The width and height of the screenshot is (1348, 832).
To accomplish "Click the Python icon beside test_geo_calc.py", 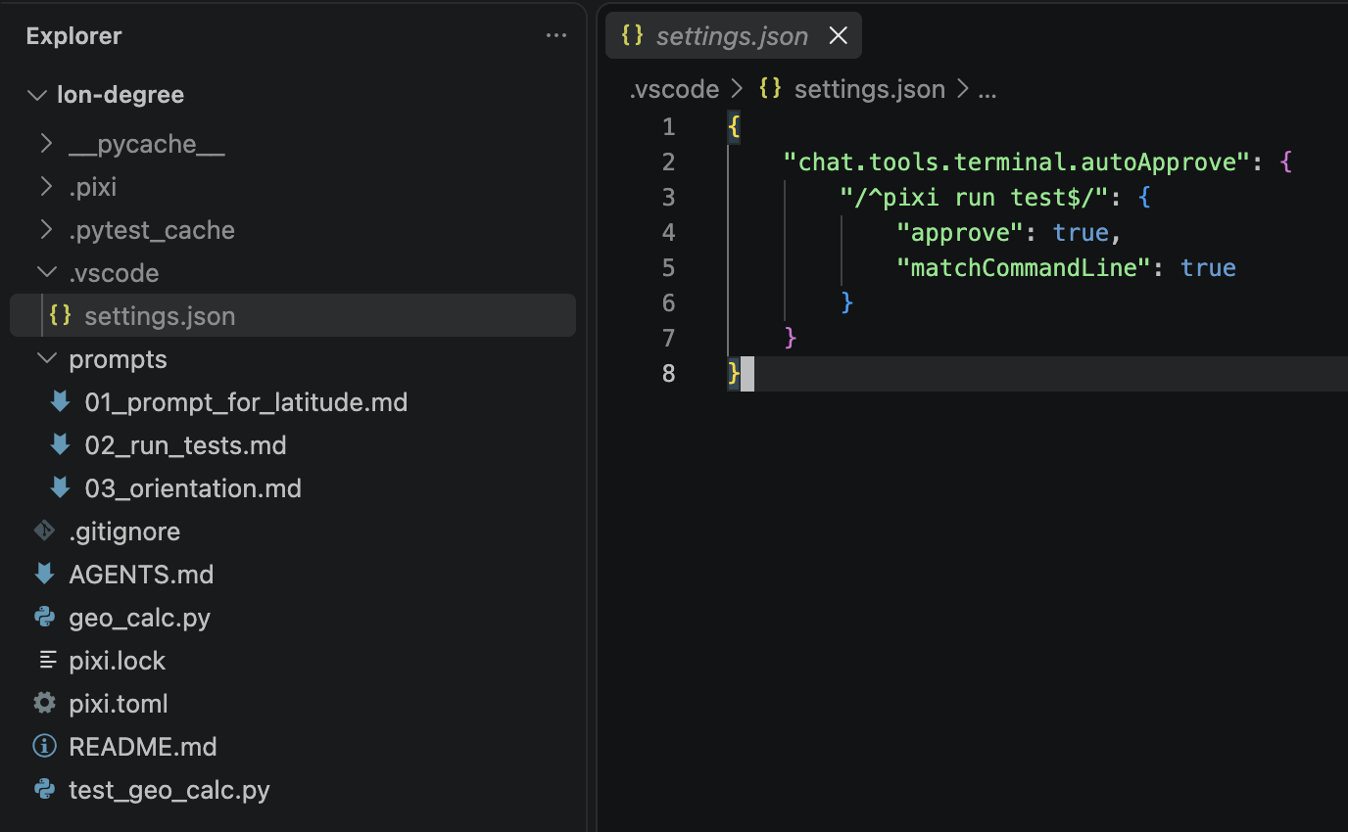I will (x=44, y=789).
